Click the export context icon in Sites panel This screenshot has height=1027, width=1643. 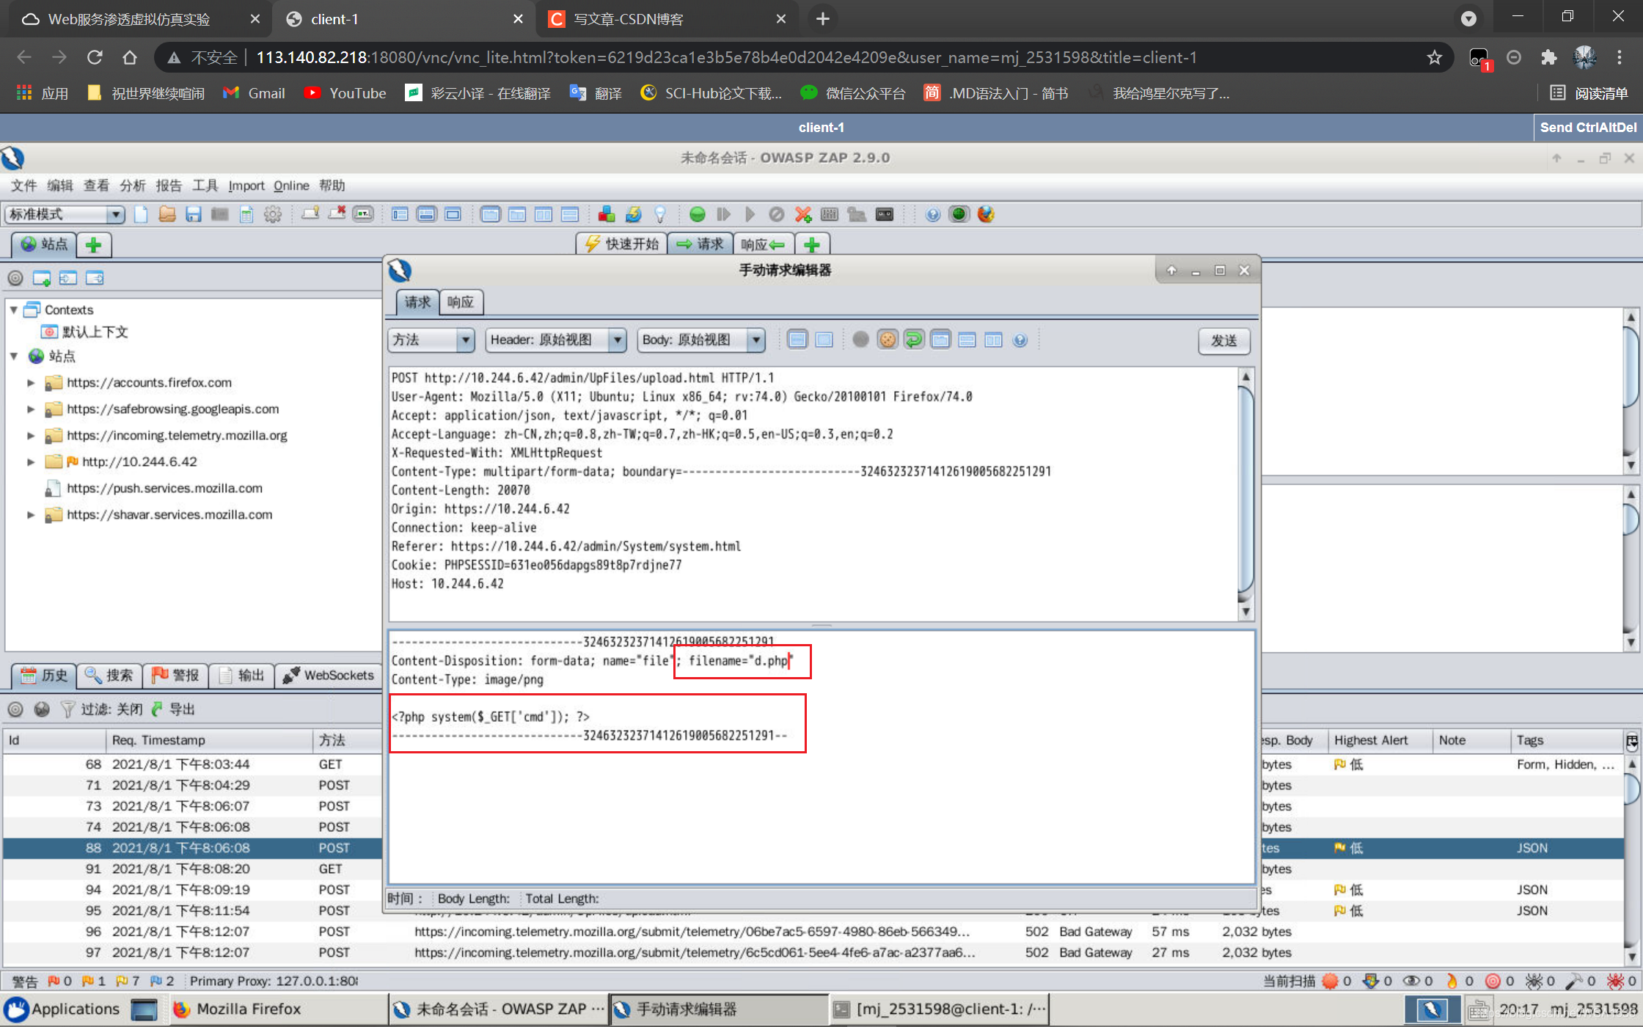pos(95,278)
